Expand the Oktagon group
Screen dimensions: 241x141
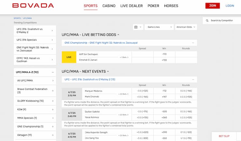point(53,135)
